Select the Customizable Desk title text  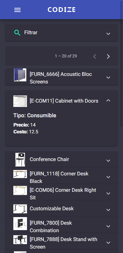click(52, 209)
